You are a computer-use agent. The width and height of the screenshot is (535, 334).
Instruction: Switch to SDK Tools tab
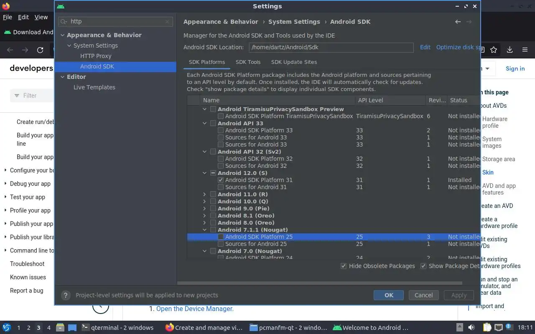(248, 62)
